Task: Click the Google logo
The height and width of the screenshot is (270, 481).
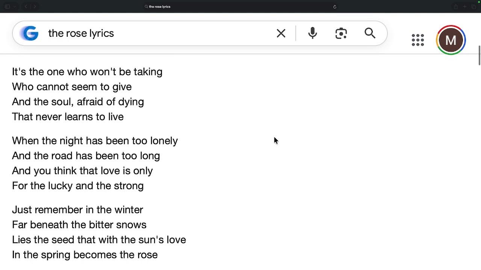Action: [x=29, y=33]
